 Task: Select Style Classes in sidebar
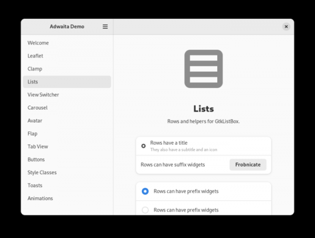pos(42,172)
